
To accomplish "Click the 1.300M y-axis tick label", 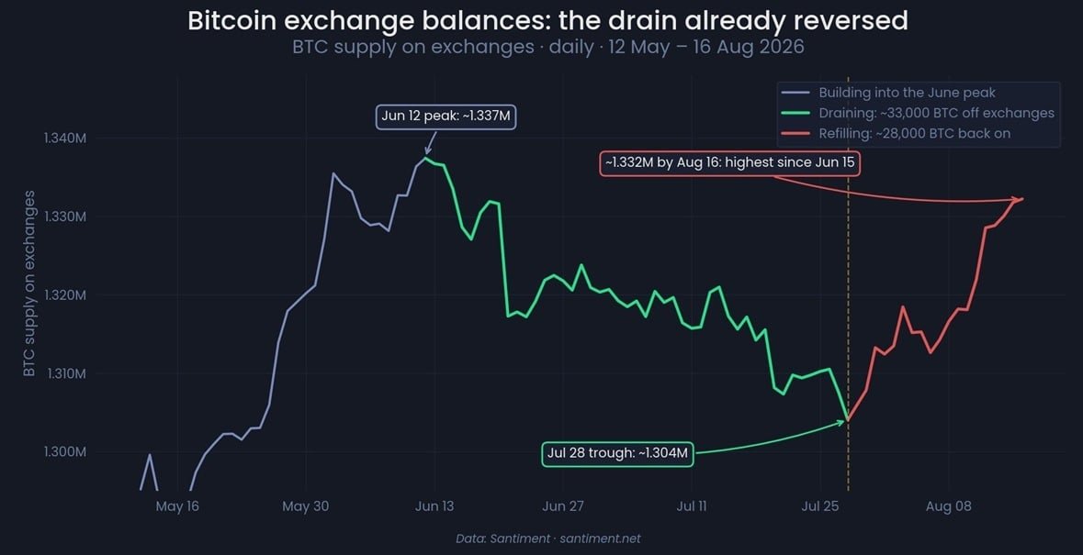I will [x=65, y=452].
